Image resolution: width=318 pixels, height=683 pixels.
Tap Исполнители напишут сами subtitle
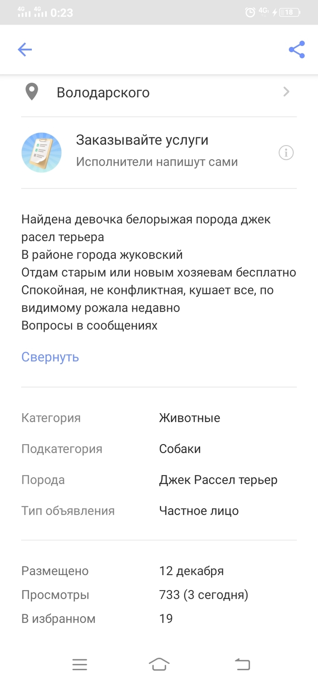pyautogui.click(x=157, y=162)
